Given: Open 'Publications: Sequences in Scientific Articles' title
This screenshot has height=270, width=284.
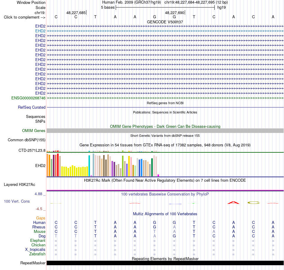Looking at the screenshot, I should click(x=165, y=112).
